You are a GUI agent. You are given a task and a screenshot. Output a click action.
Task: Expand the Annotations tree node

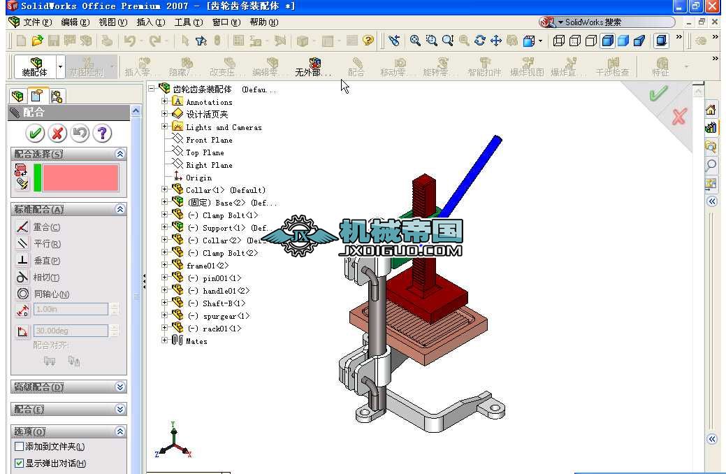[164, 101]
